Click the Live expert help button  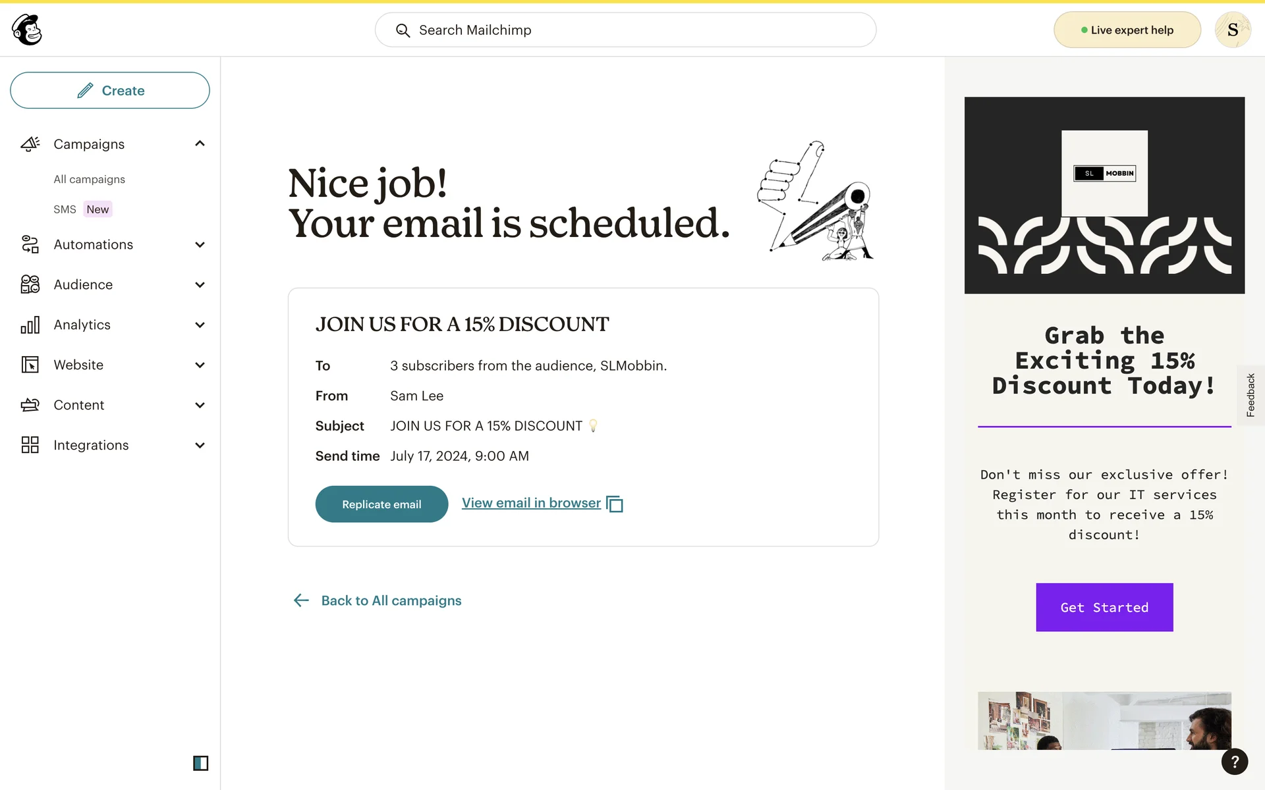pos(1127,30)
